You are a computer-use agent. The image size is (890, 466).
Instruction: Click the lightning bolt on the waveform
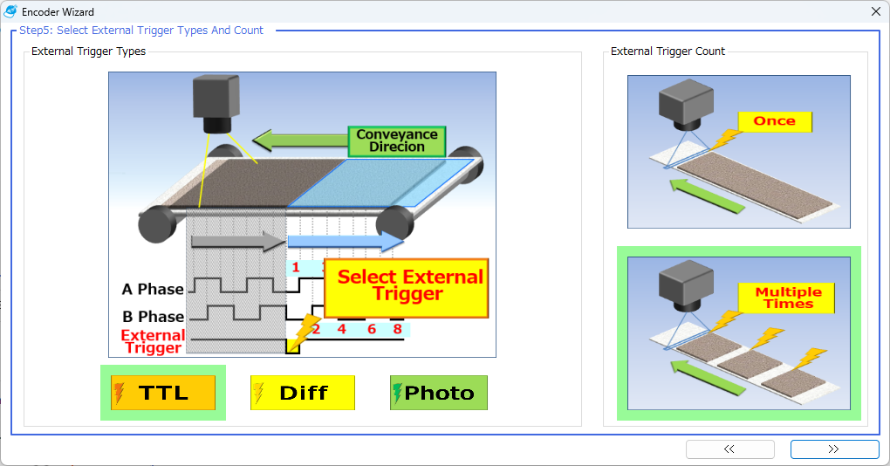coord(305,332)
